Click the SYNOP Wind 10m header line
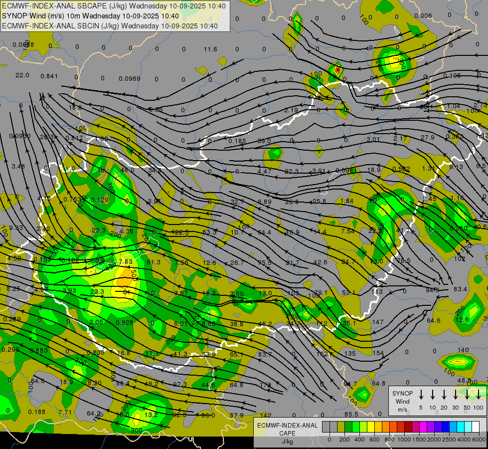The width and height of the screenshot is (488, 449). (x=90, y=16)
